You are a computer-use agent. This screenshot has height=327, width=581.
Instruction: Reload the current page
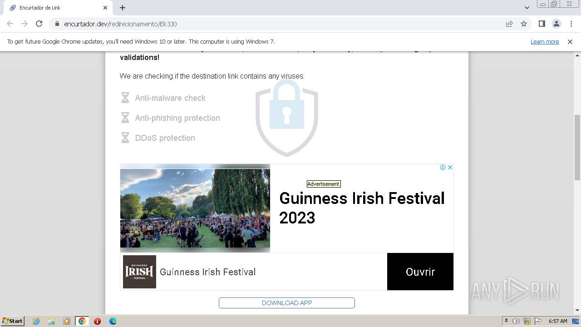point(39,24)
